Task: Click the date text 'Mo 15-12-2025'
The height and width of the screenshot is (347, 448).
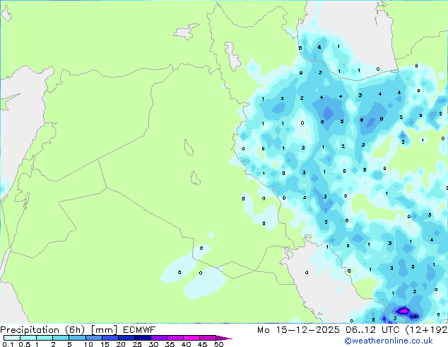Action: point(299,330)
